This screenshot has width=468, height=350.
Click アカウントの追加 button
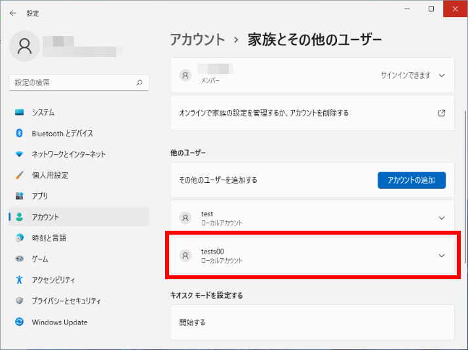click(x=412, y=180)
